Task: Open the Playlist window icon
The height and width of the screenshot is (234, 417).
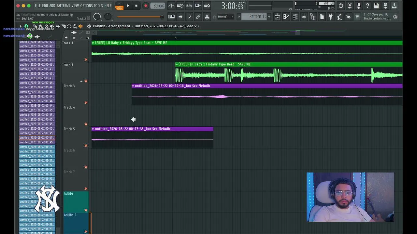Action: (277, 17)
